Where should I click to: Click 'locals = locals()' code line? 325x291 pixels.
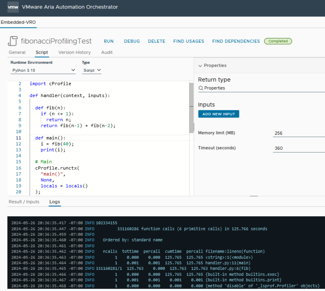pos(64,186)
